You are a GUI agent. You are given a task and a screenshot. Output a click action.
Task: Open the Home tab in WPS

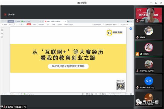click(11, 21)
